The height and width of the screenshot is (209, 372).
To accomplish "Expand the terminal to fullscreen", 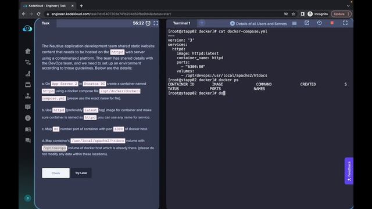I will pos(345,23).
